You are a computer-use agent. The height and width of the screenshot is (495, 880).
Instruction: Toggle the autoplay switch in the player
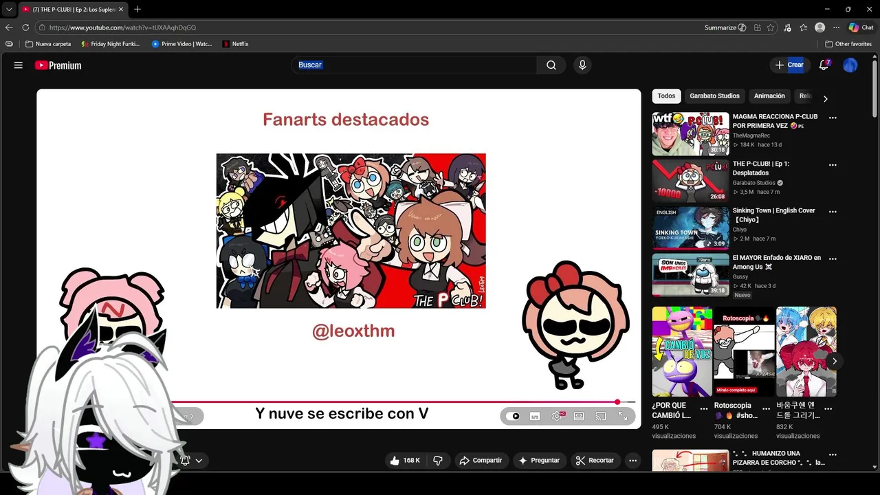point(514,416)
